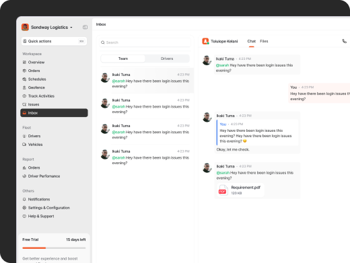Focus the inbox Search field
This screenshot has height=263, width=350.
point(145,42)
